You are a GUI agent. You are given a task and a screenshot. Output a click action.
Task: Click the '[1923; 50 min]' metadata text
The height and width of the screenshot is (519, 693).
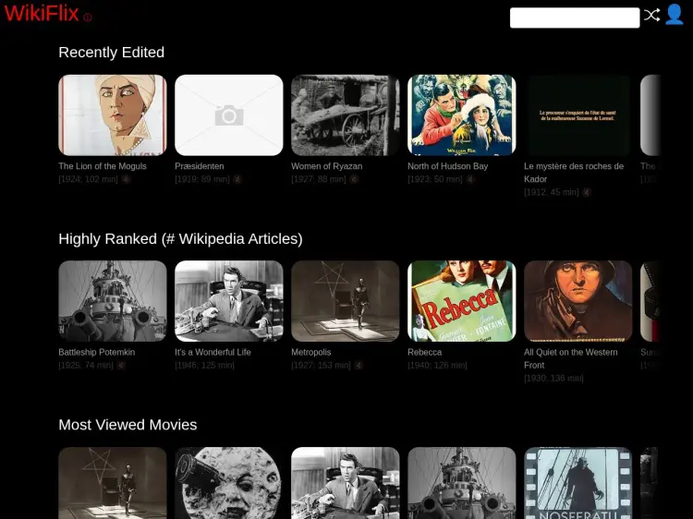coord(435,179)
